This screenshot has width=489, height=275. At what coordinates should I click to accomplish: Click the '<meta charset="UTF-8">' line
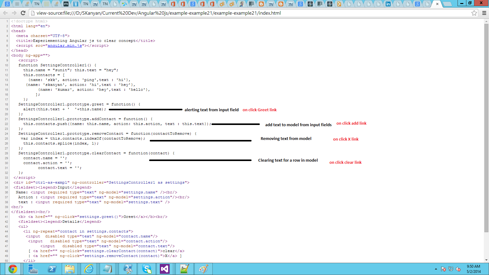43,36
